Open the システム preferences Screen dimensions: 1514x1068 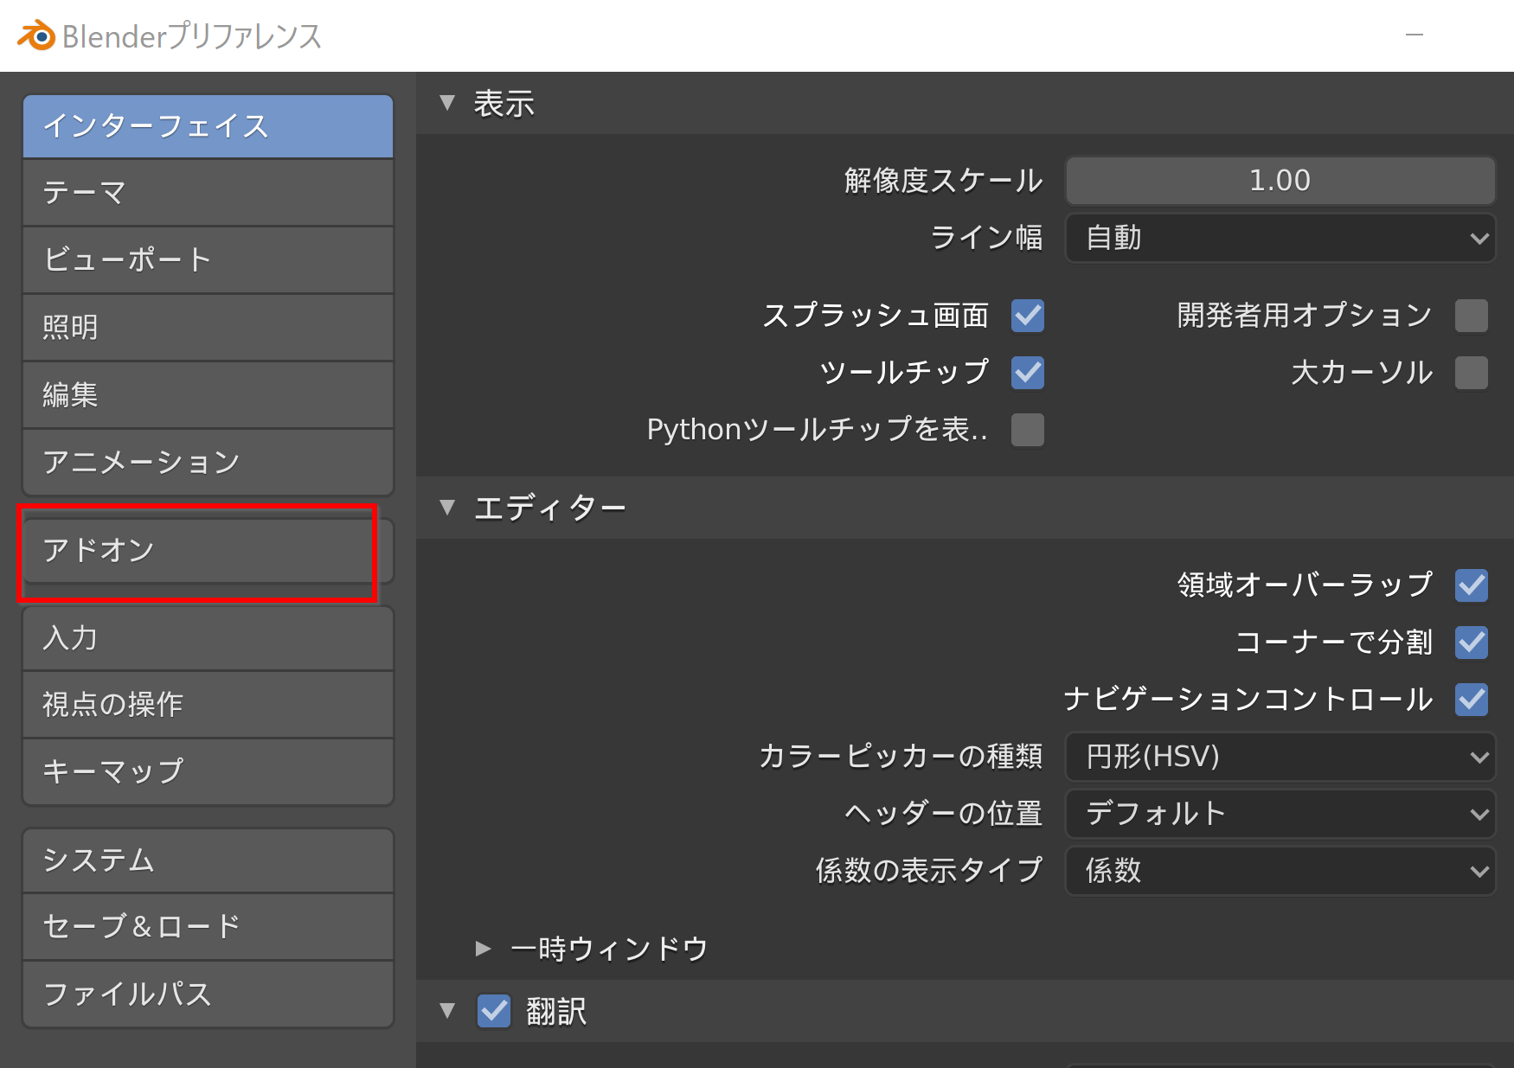point(208,860)
